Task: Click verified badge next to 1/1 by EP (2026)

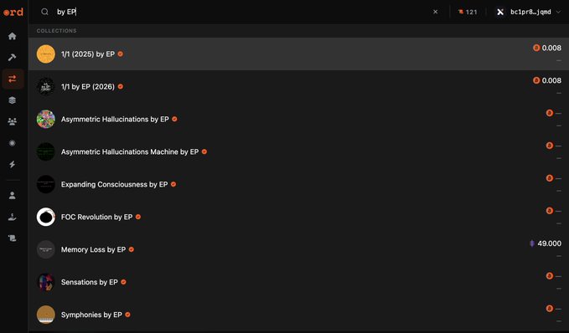Action: click(121, 87)
